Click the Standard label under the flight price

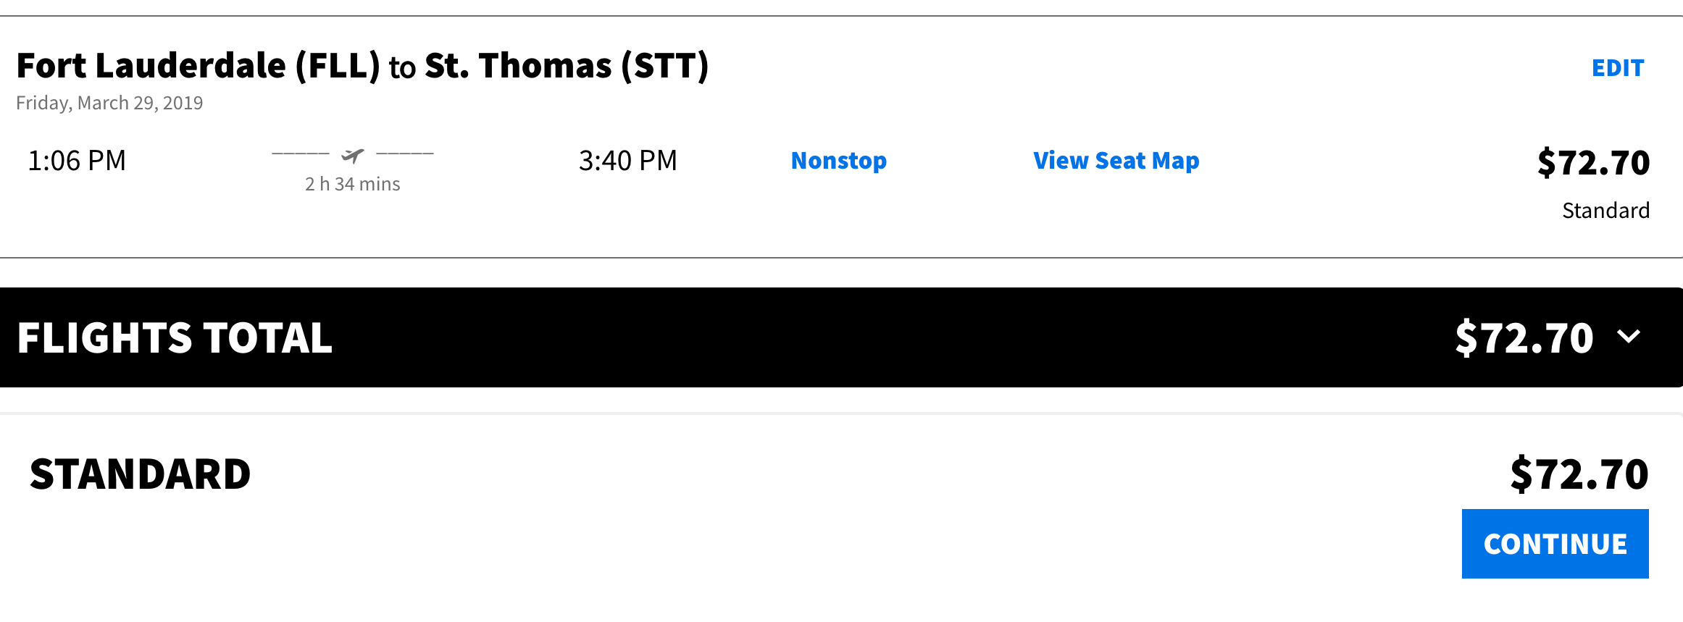coord(1606,210)
